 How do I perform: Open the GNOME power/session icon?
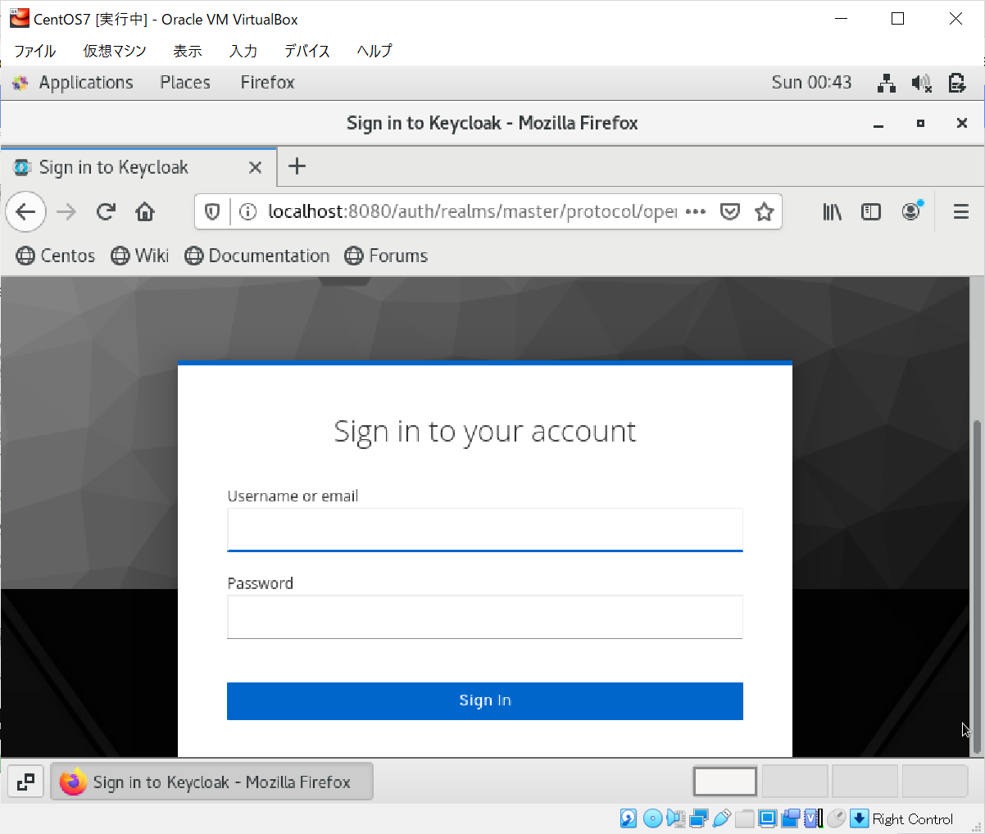coord(957,83)
